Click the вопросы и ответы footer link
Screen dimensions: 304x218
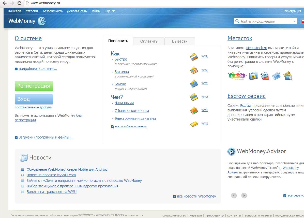pos(258,215)
